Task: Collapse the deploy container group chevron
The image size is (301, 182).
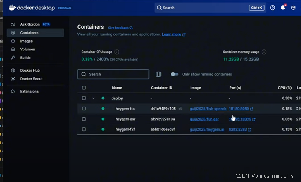Action: click(94, 98)
